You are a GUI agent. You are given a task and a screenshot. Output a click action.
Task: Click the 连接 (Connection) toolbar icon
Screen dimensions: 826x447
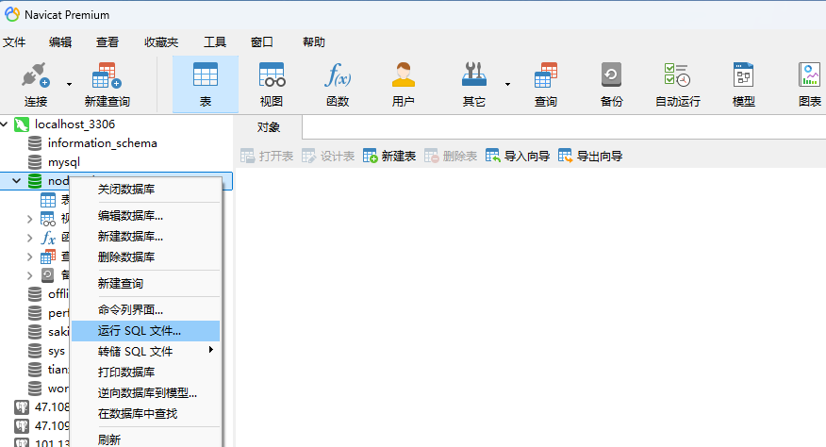(36, 84)
